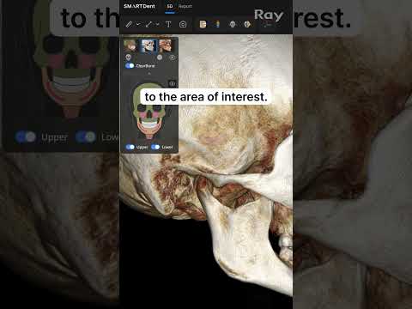Viewport: 412px width, 309px height.
Task: Click the small skull icon below thumbnails
Action: tap(128, 58)
